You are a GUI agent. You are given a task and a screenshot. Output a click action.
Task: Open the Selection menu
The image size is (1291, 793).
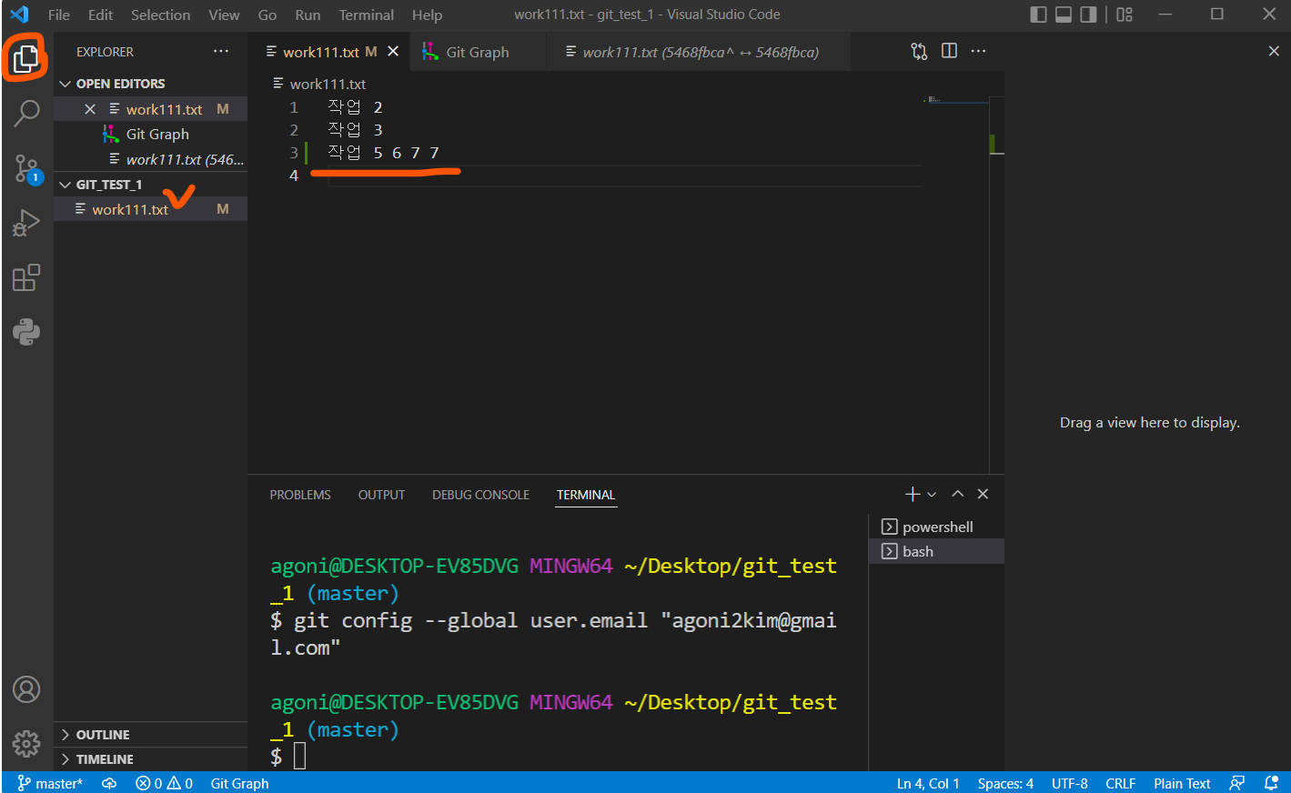pos(160,15)
